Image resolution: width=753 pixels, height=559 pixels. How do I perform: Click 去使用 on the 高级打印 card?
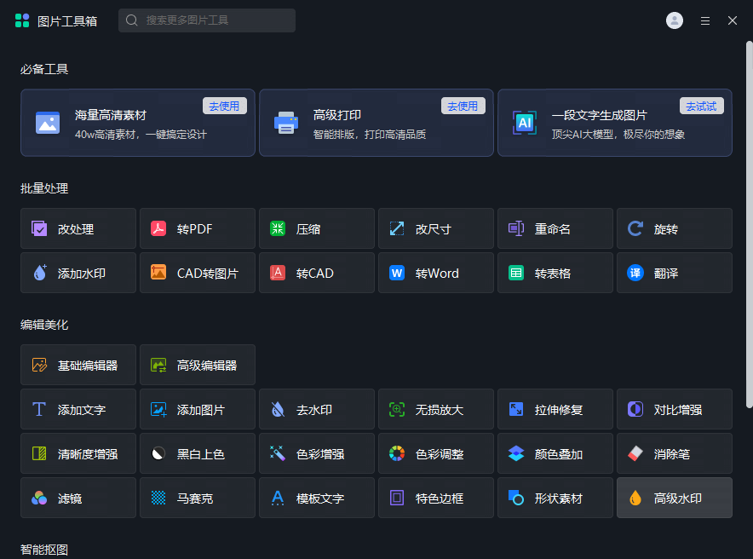coord(463,106)
